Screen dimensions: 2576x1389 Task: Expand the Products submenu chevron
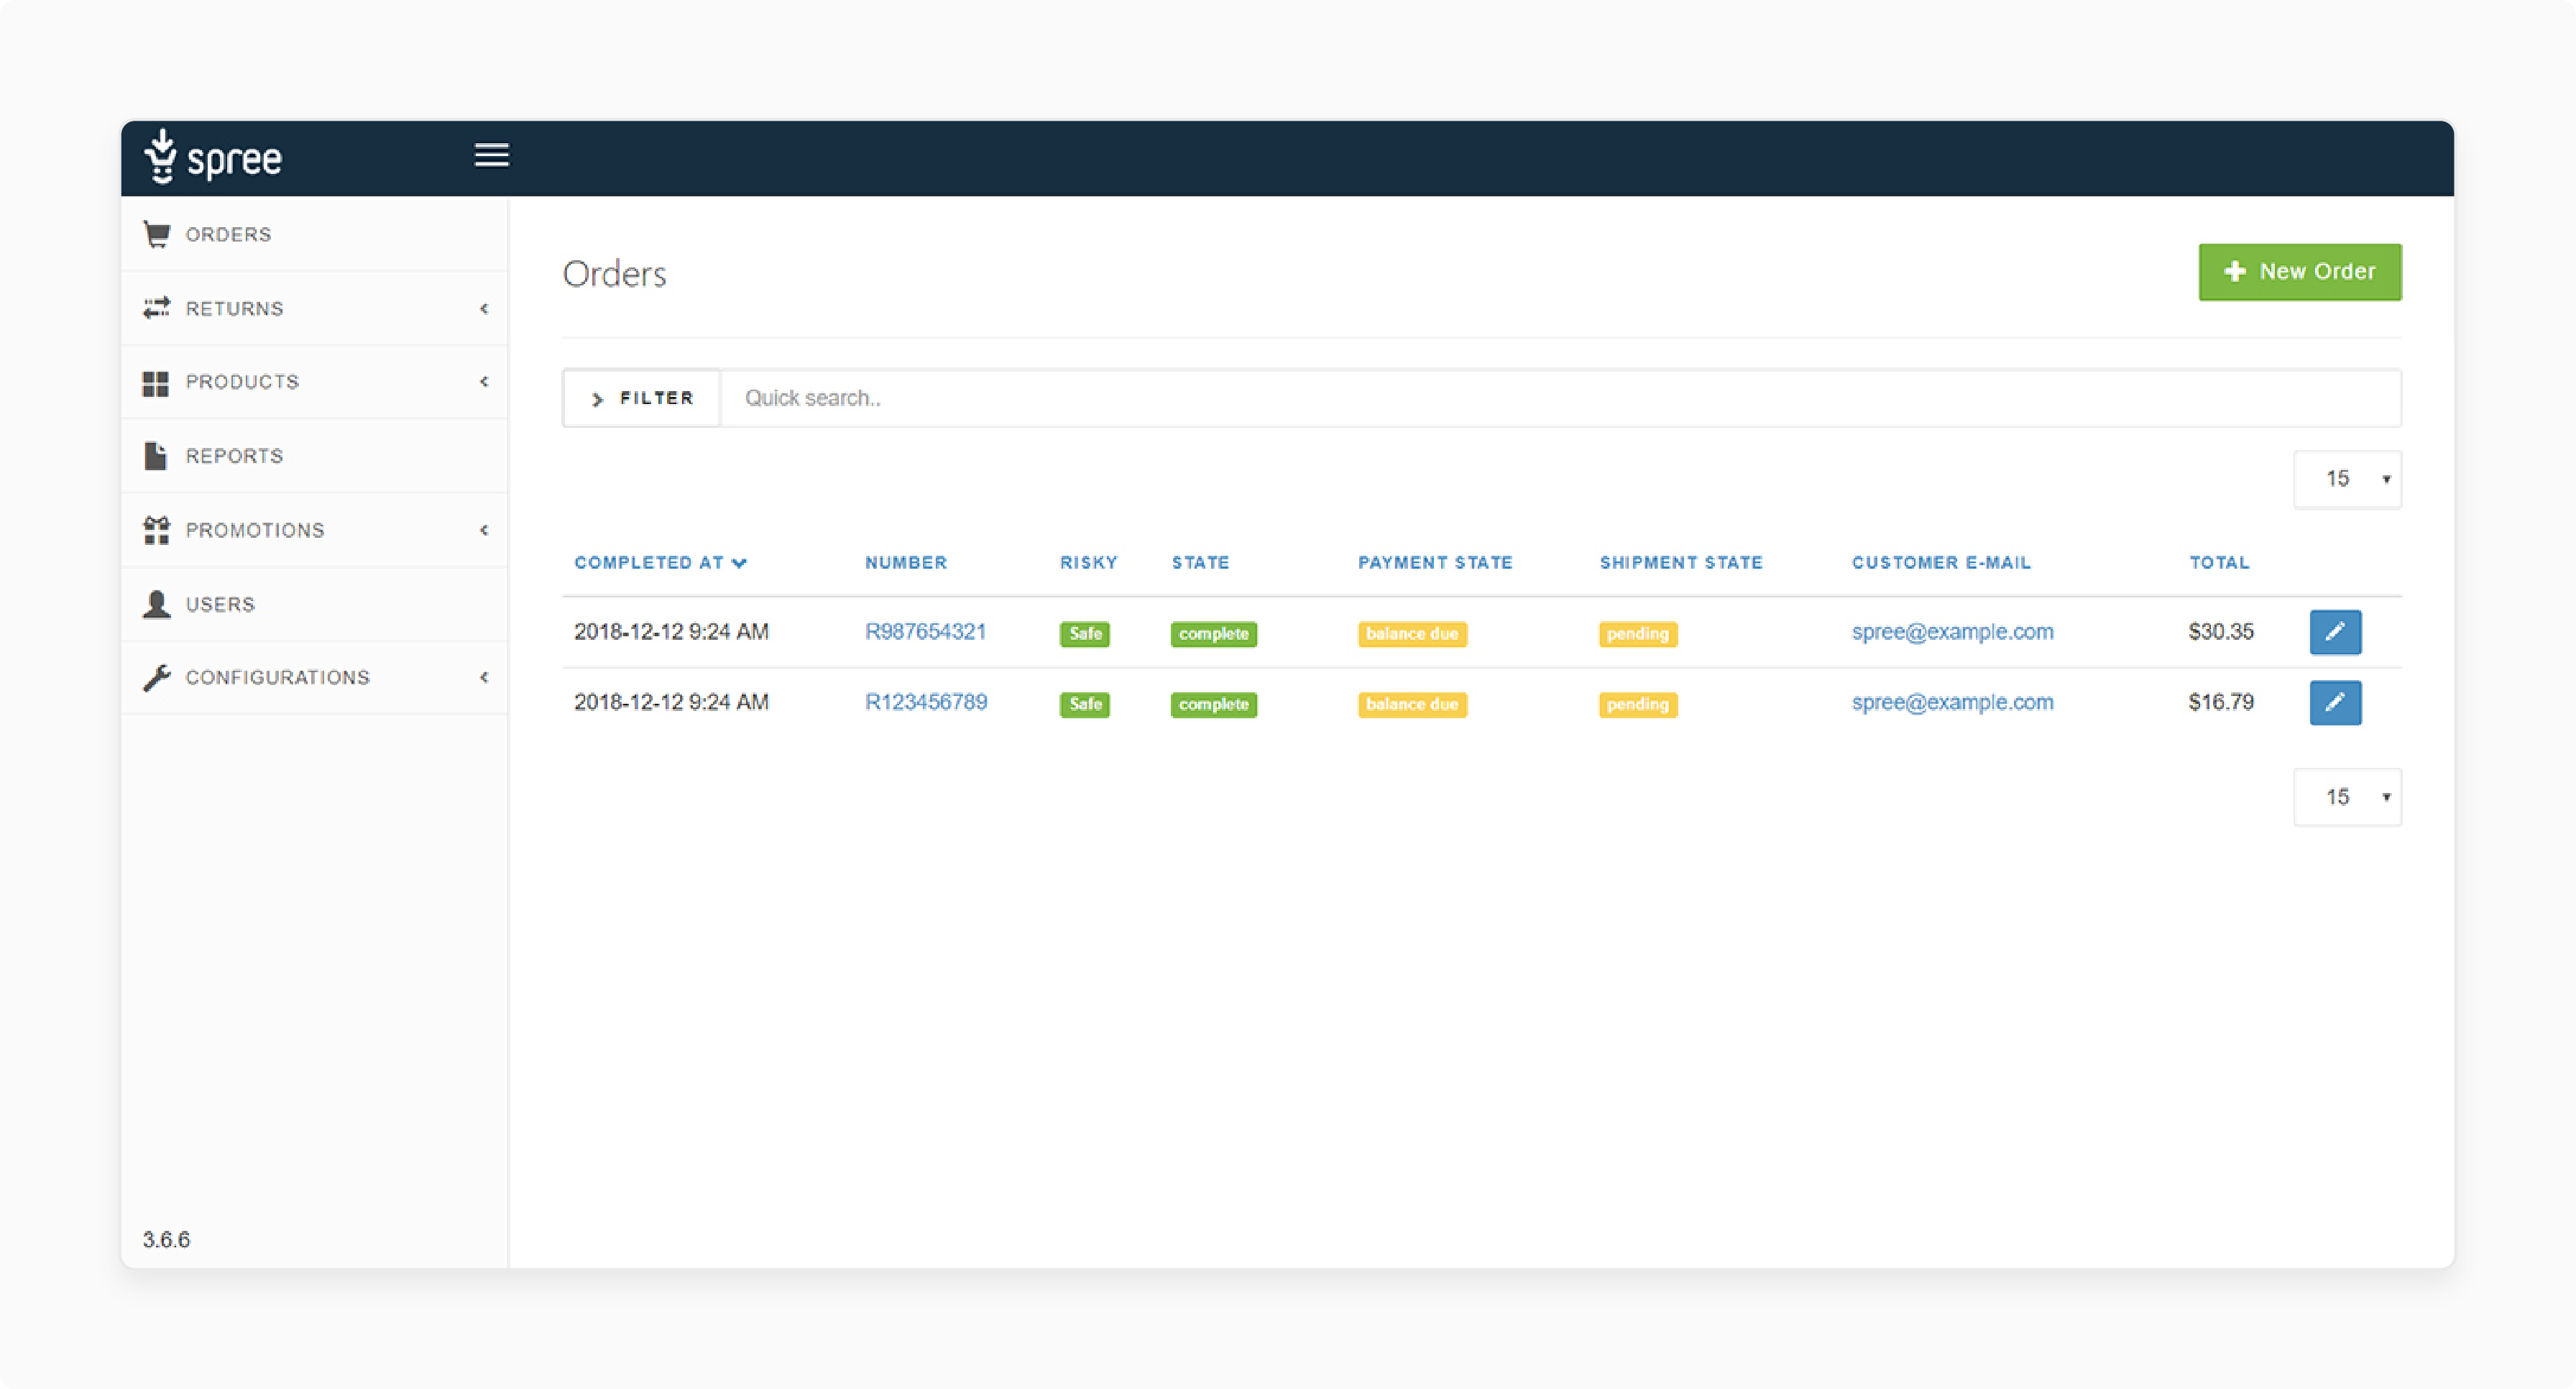(484, 381)
